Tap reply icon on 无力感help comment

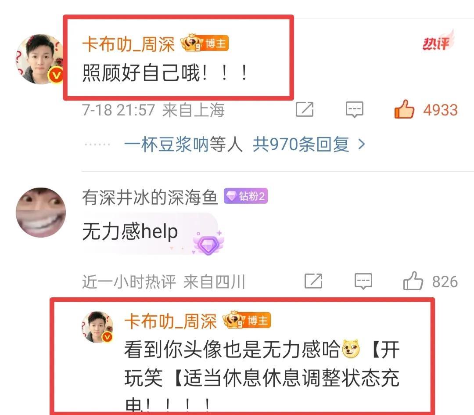363,281
